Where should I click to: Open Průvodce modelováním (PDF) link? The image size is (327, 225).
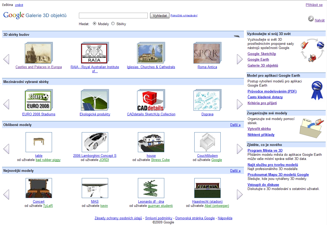pyautogui.click(x=272, y=91)
